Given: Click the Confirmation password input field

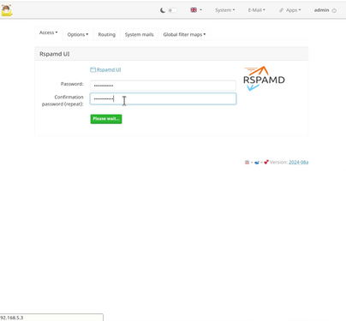Looking at the screenshot, I should (x=163, y=98).
